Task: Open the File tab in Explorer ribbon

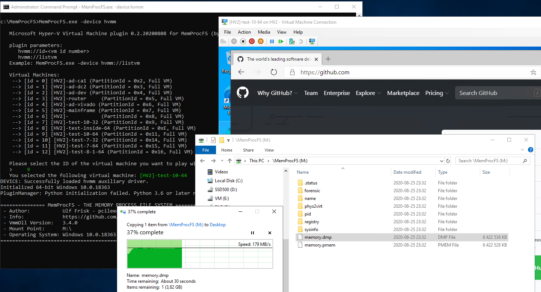Action: (x=206, y=150)
